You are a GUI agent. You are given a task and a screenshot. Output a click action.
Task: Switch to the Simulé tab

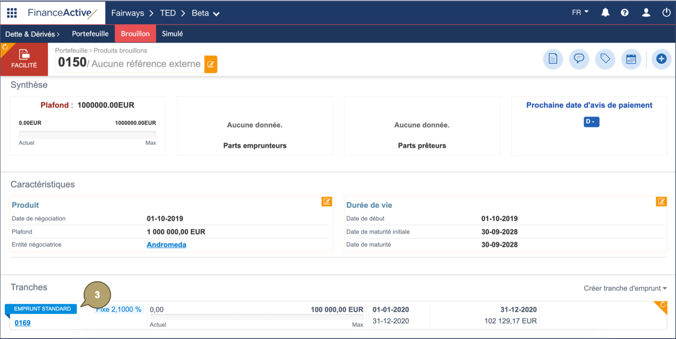pos(172,33)
